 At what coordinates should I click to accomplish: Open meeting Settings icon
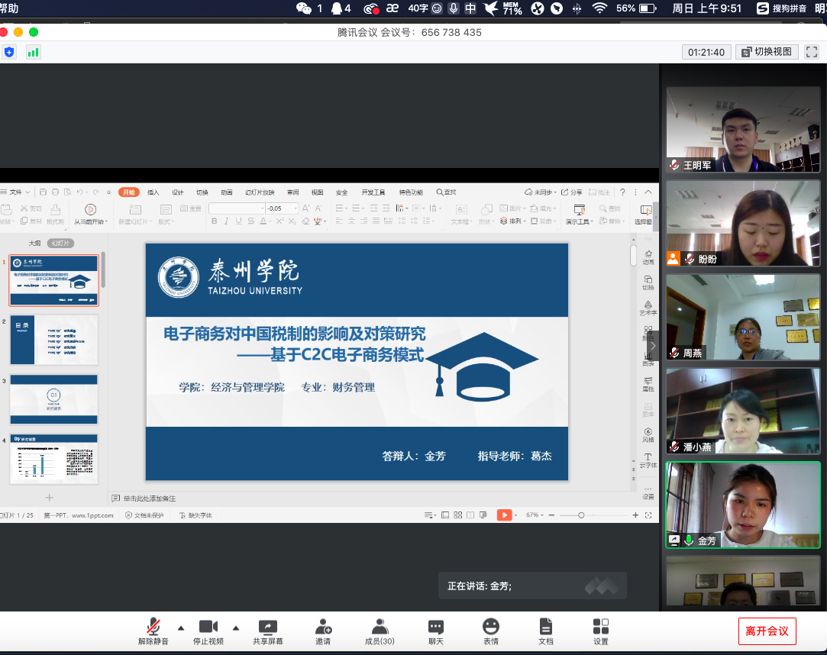[601, 627]
